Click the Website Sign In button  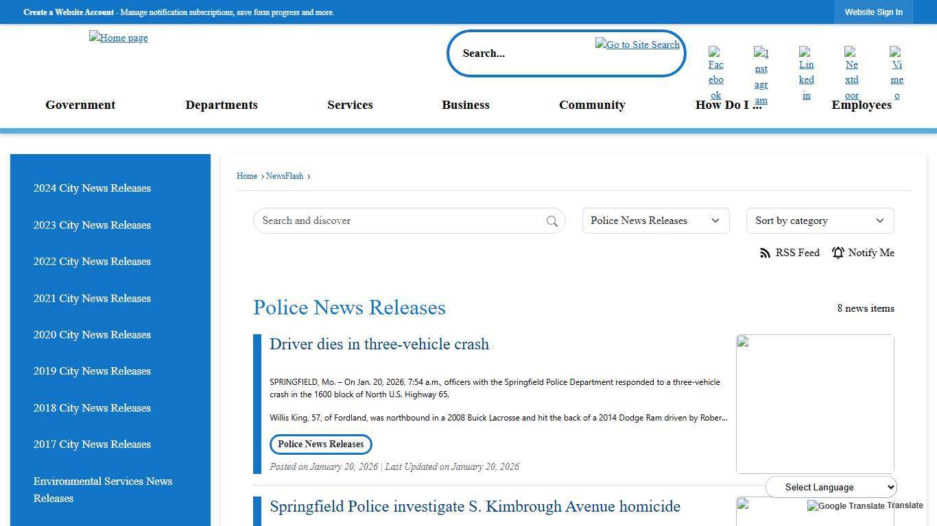tap(873, 12)
